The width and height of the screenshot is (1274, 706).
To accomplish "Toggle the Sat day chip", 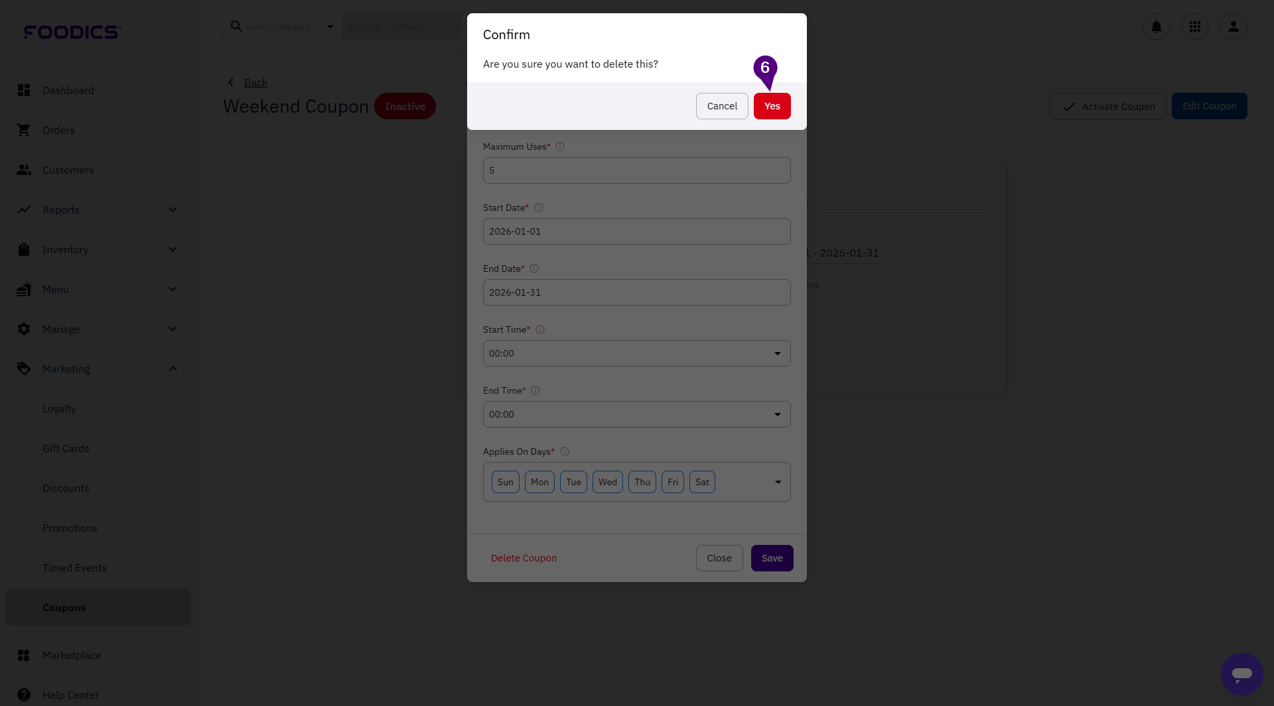I will pos(702,482).
